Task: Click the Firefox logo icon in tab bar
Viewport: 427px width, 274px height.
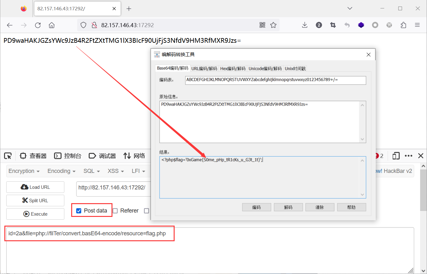Action: point(24,9)
